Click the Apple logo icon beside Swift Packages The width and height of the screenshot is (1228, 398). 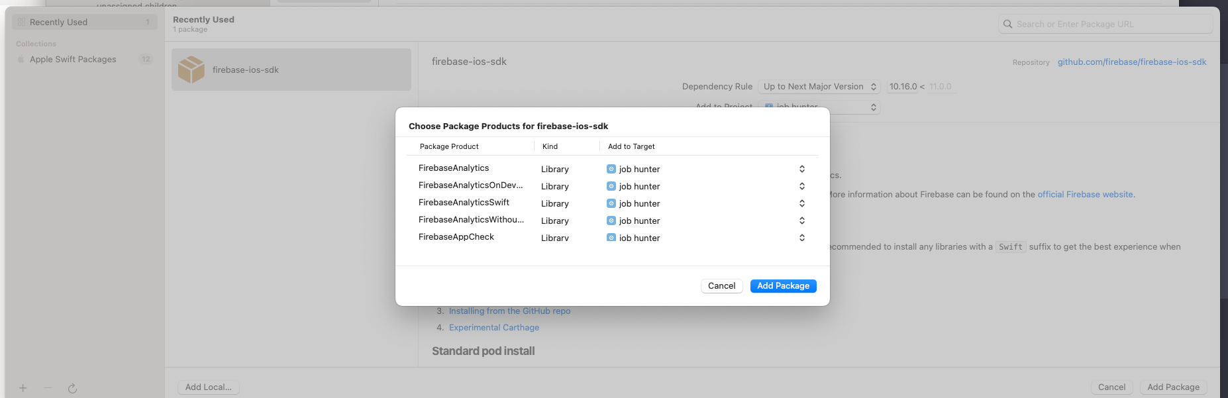pyautogui.click(x=21, y=60)
